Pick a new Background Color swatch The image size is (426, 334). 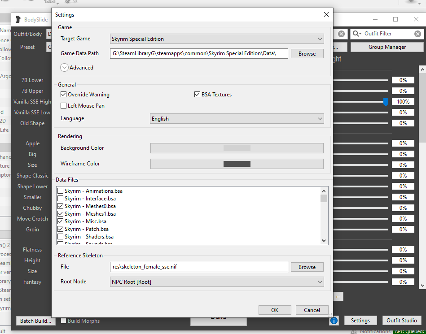click(x=237, y=148)
